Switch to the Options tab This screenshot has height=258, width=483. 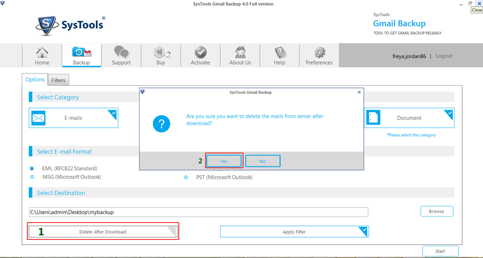pos(35,80)
